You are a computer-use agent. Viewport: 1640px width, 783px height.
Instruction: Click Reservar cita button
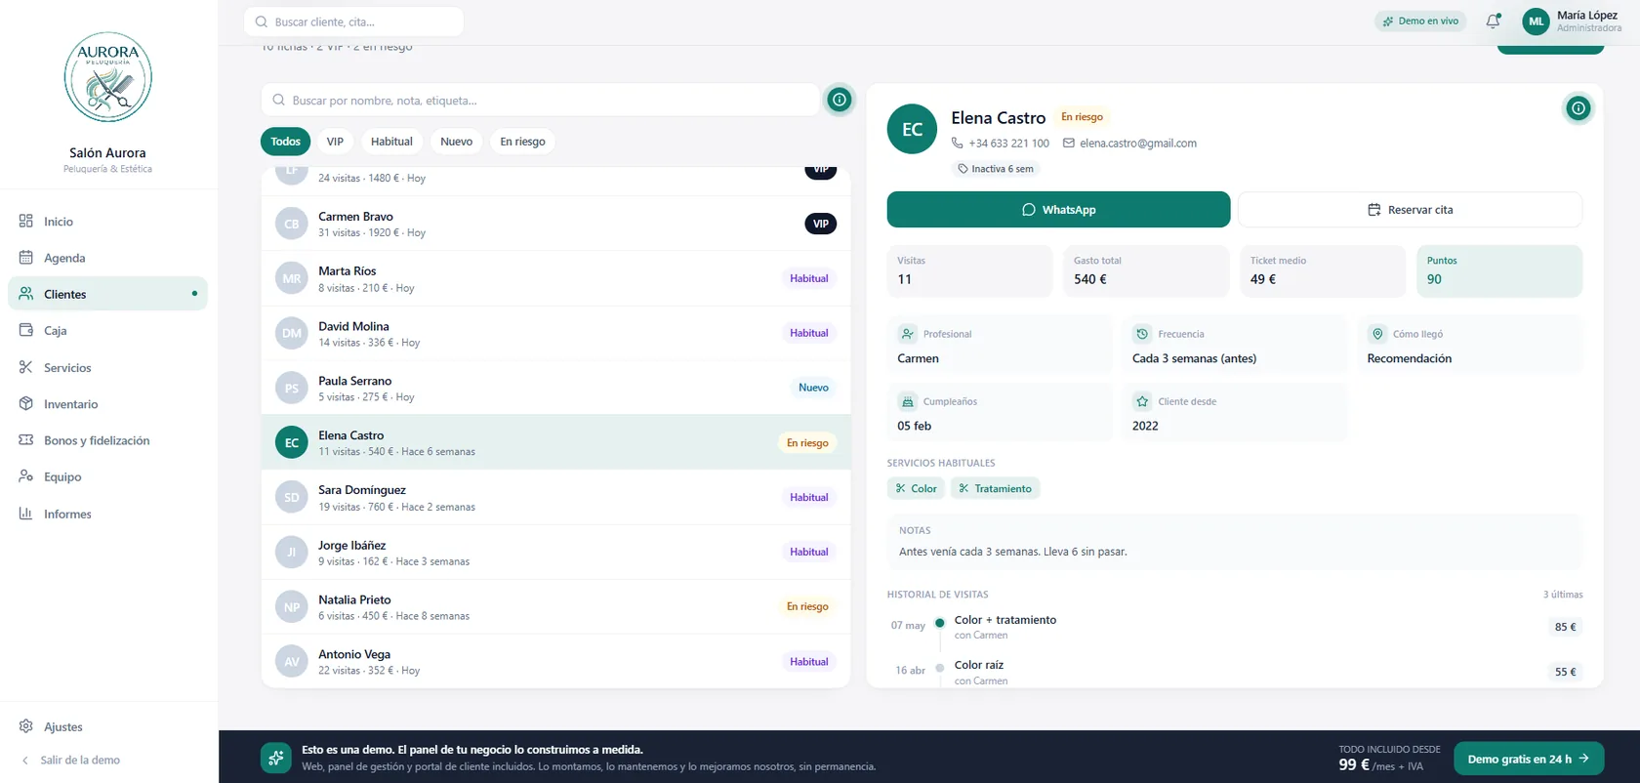pos(1410,210)
